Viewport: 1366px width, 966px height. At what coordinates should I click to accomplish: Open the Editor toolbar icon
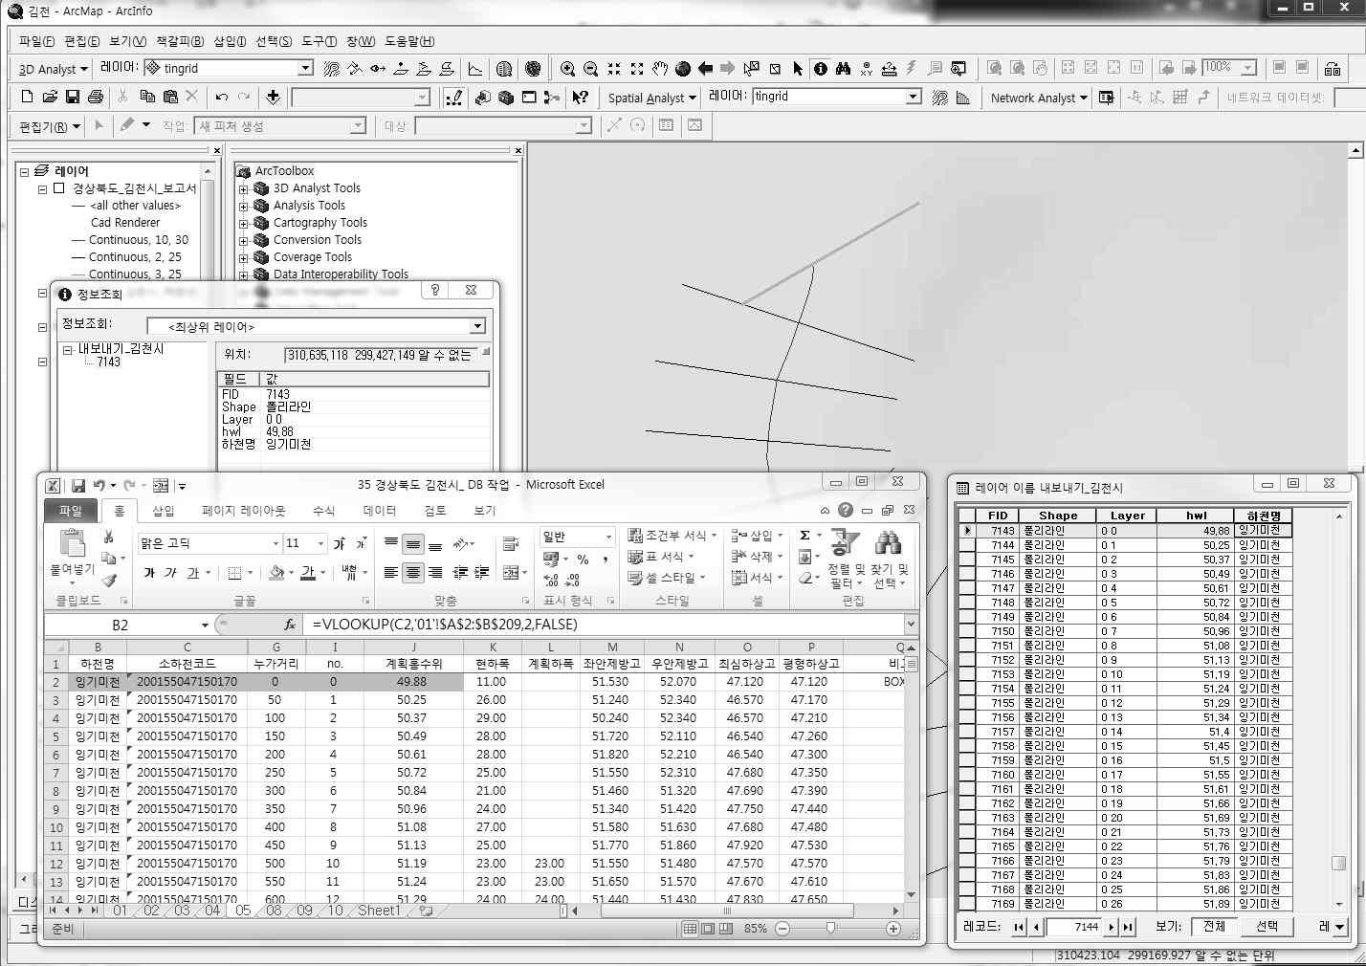click(x=454, y=98)
